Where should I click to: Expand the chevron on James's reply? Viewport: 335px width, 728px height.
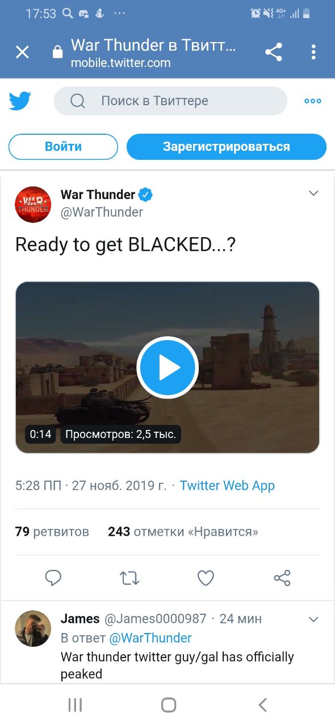click(313, 618)
